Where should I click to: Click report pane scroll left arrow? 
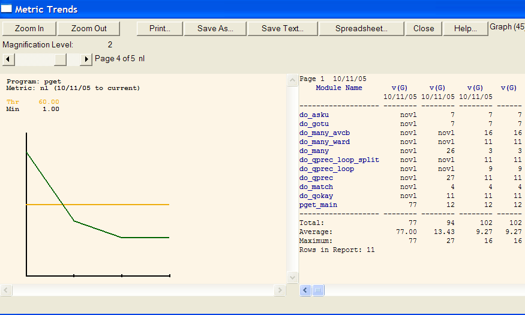click(x=305, y=290)
